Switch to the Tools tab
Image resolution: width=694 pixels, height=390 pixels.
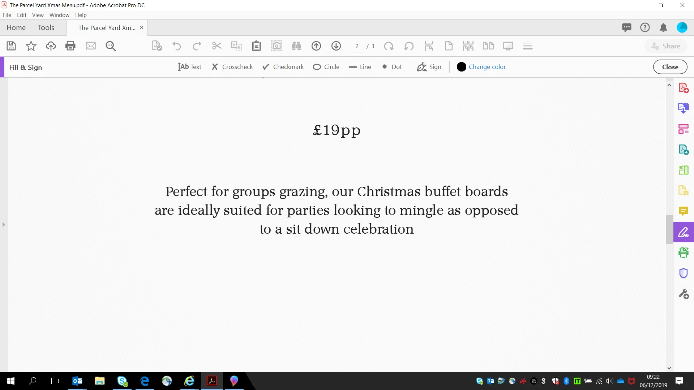pyautogui.click(x=46, y=28)
